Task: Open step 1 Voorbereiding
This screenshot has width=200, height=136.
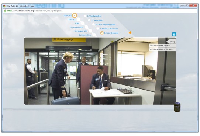Action: tap(94, 16)
